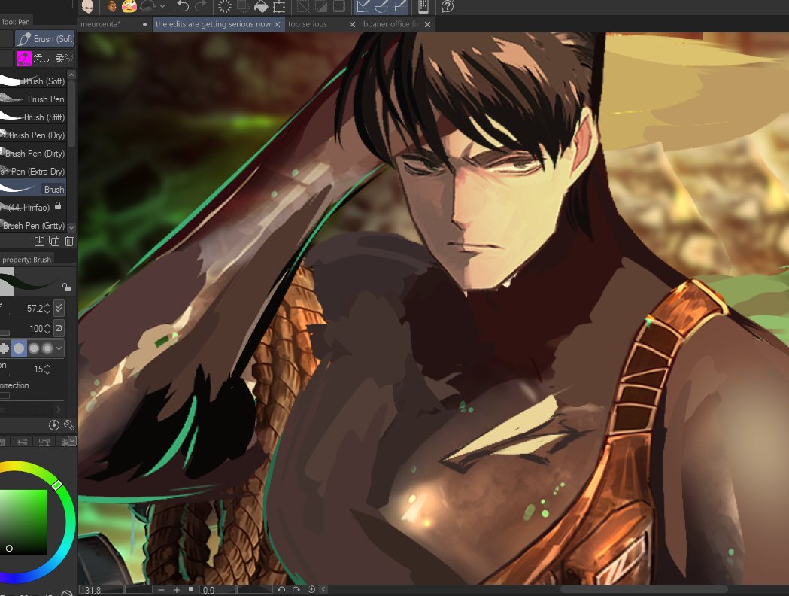Viewport: 789px width, 596px height.
Task: Open the smartphone connection icon
Action: [423, 6]
